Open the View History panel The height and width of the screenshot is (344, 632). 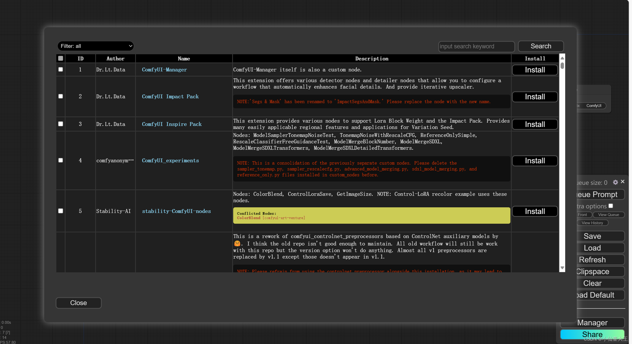pyautogui.click(x=592, y=223)
